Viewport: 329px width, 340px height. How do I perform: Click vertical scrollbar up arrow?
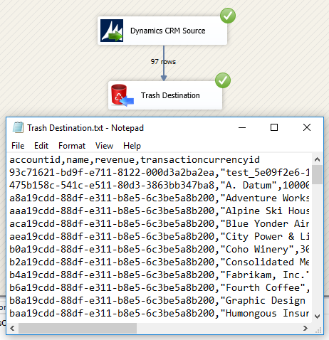[318, 159]
